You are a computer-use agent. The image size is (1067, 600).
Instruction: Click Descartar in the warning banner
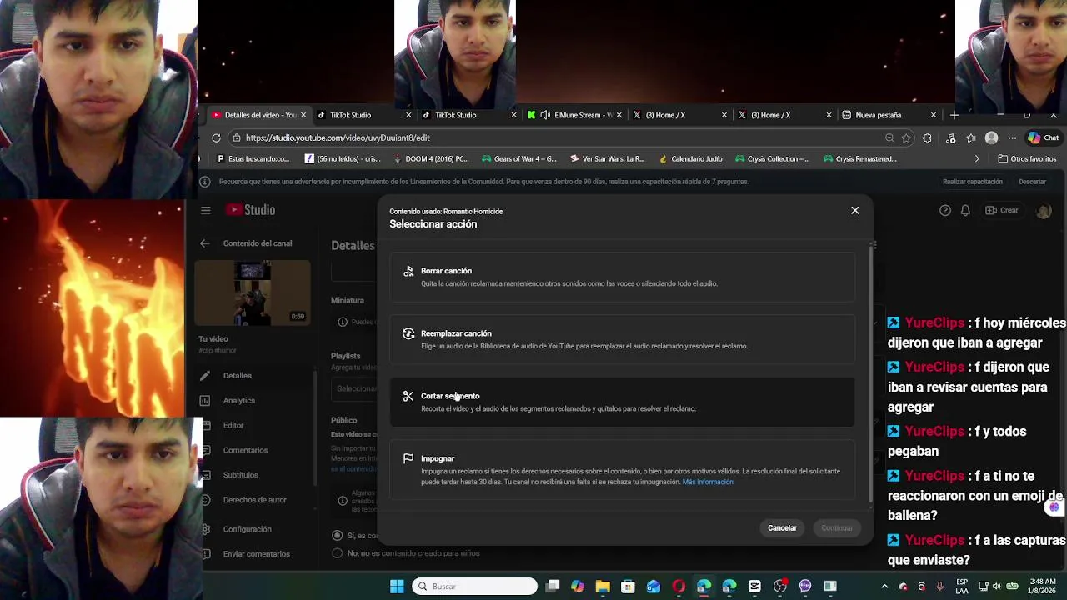pos(1032,182)
